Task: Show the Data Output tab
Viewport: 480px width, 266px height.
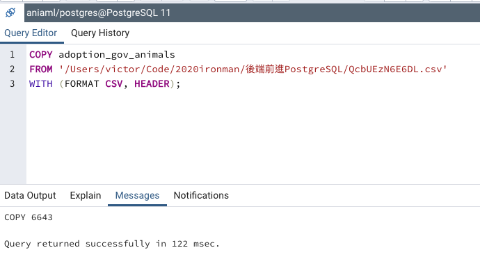Action: (30, 195)
